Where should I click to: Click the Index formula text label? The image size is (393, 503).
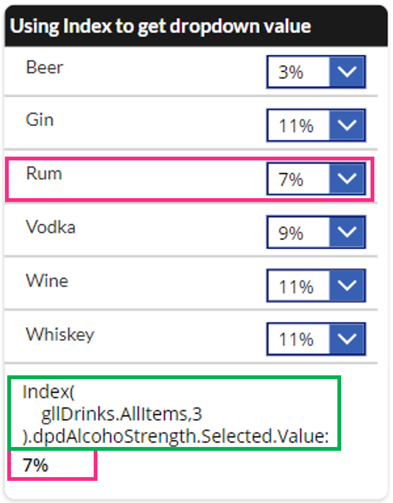point(175,414)
